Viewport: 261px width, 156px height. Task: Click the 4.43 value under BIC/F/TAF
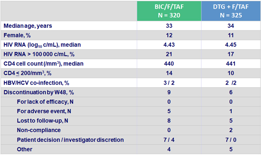point(169,45)
